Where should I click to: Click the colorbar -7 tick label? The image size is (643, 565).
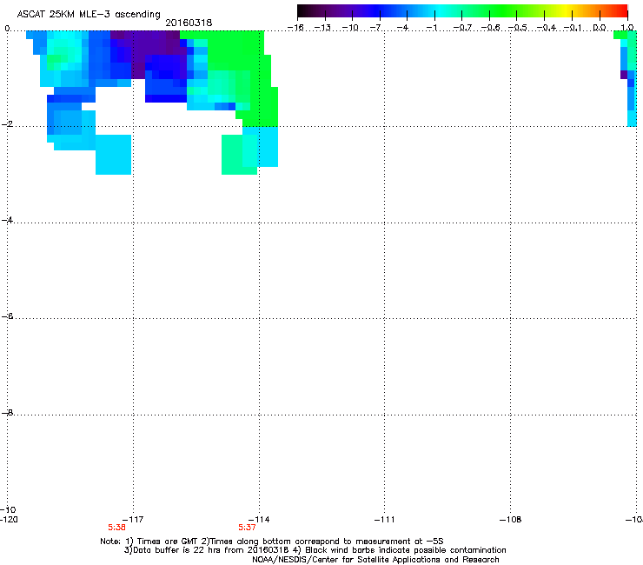pyautogui.click(x=376, y=28)
